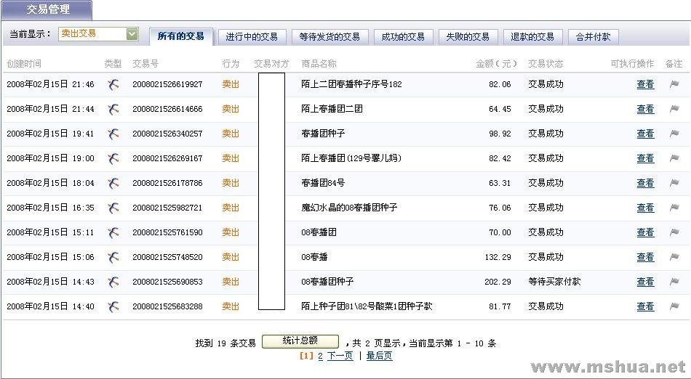
Task: Jump to 最后页 link
Action: [379, 356]
